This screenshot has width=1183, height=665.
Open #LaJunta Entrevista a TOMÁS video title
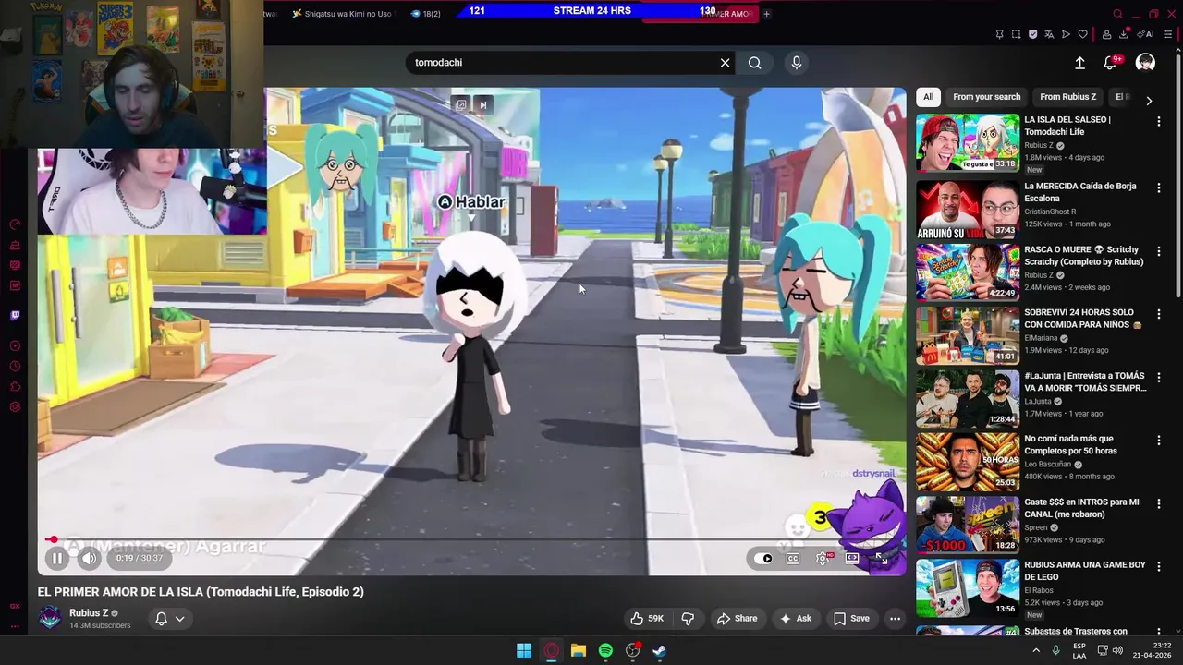tap(1085, 381)
